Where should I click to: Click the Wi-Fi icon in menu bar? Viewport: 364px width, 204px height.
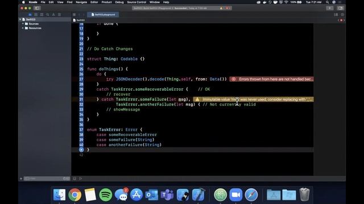[286, 2]
